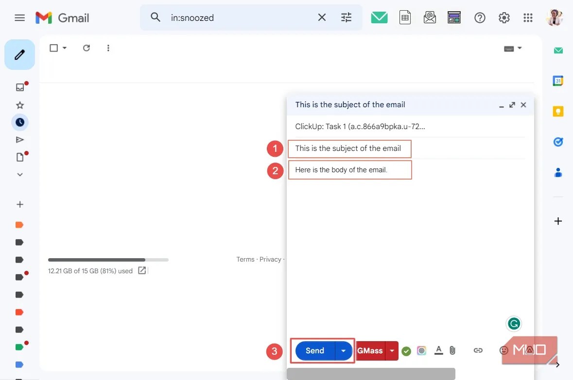Image resolution: width=573 pixels, height=380 pixels.
Task: Open Google Keep from the right sidebar
Action: pos(557,111)
